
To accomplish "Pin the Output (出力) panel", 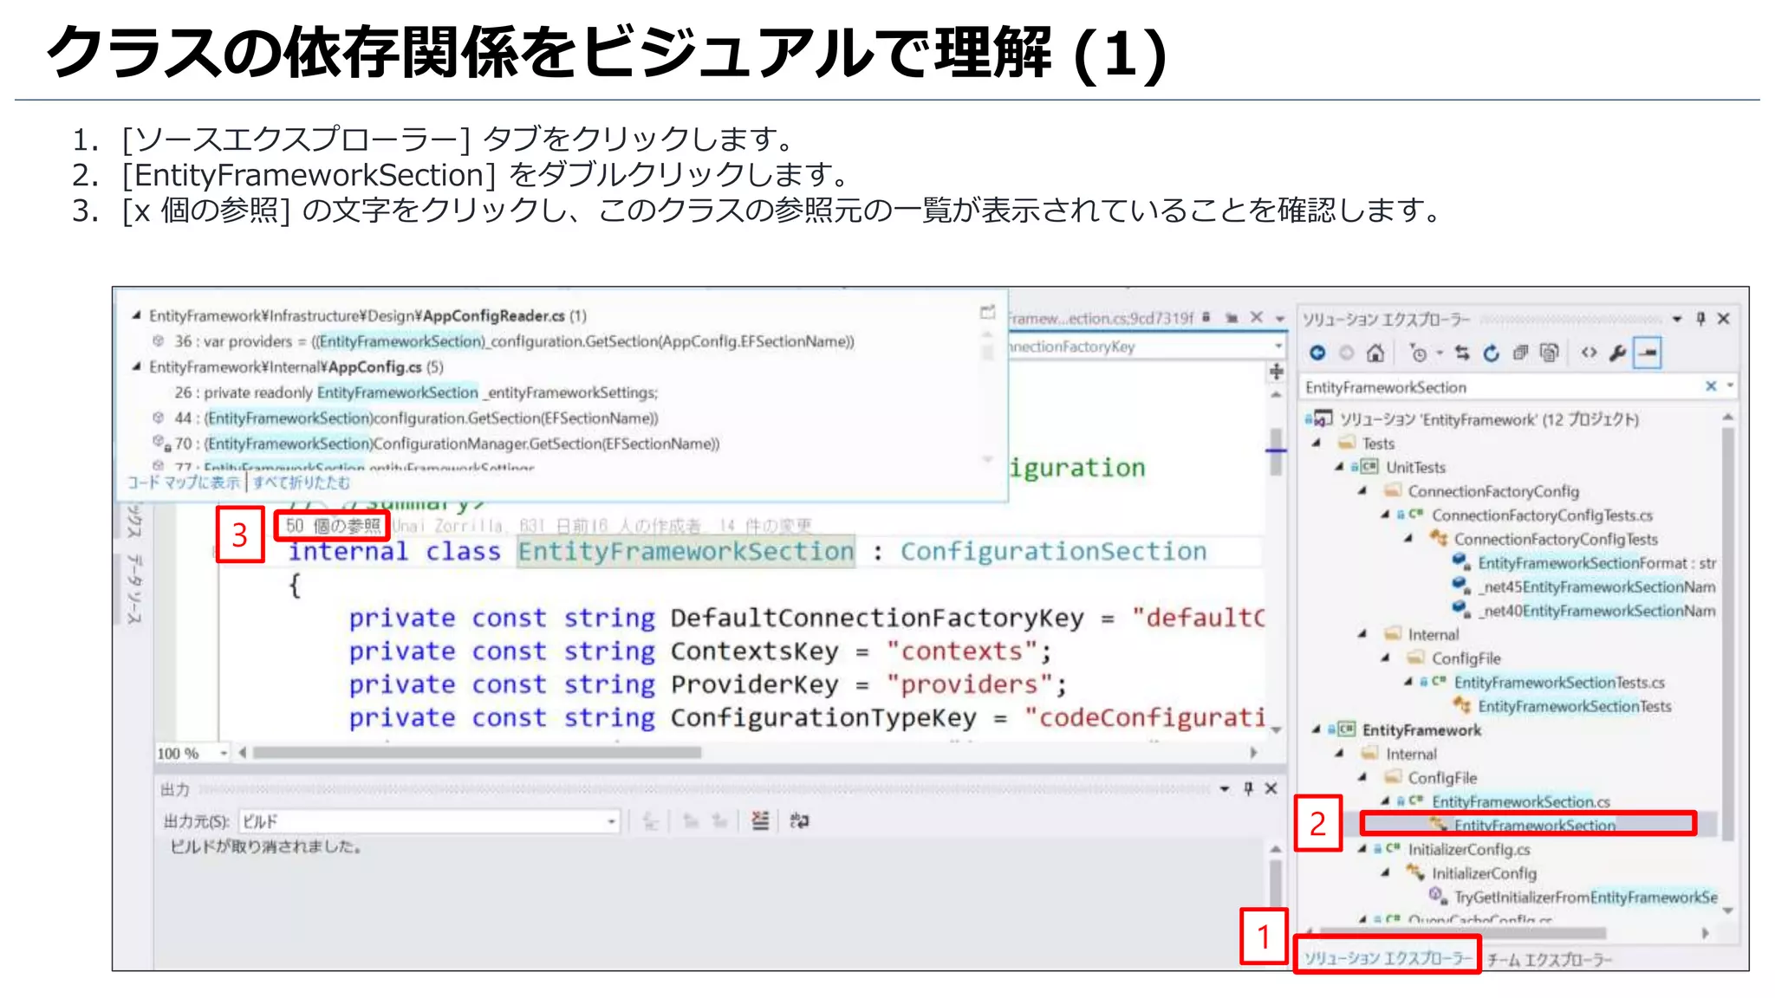I will click(x=1248, y=788).
